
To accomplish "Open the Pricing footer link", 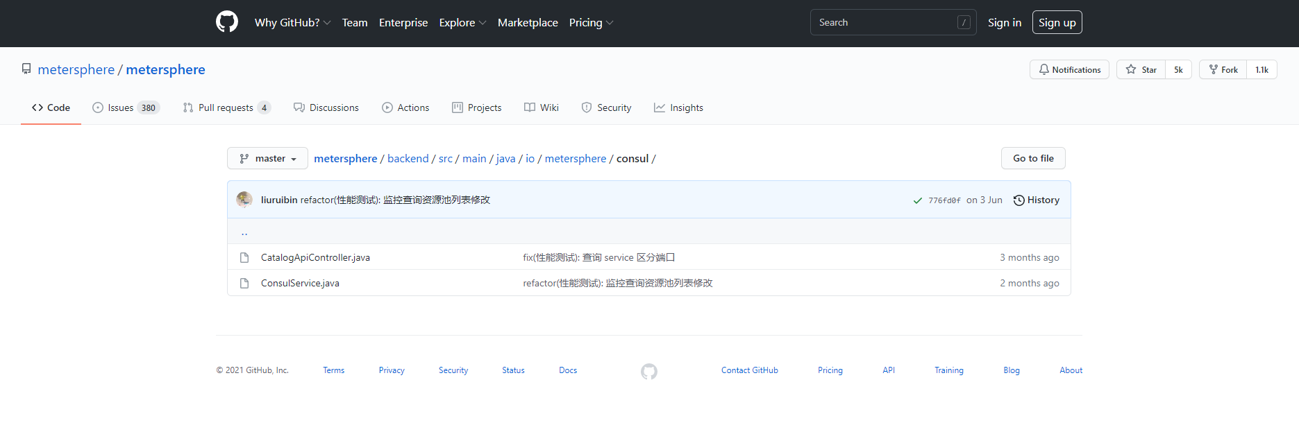I will [x=830, y=370].
